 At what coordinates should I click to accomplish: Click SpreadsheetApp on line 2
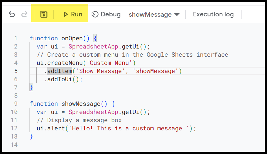(93, 46)
